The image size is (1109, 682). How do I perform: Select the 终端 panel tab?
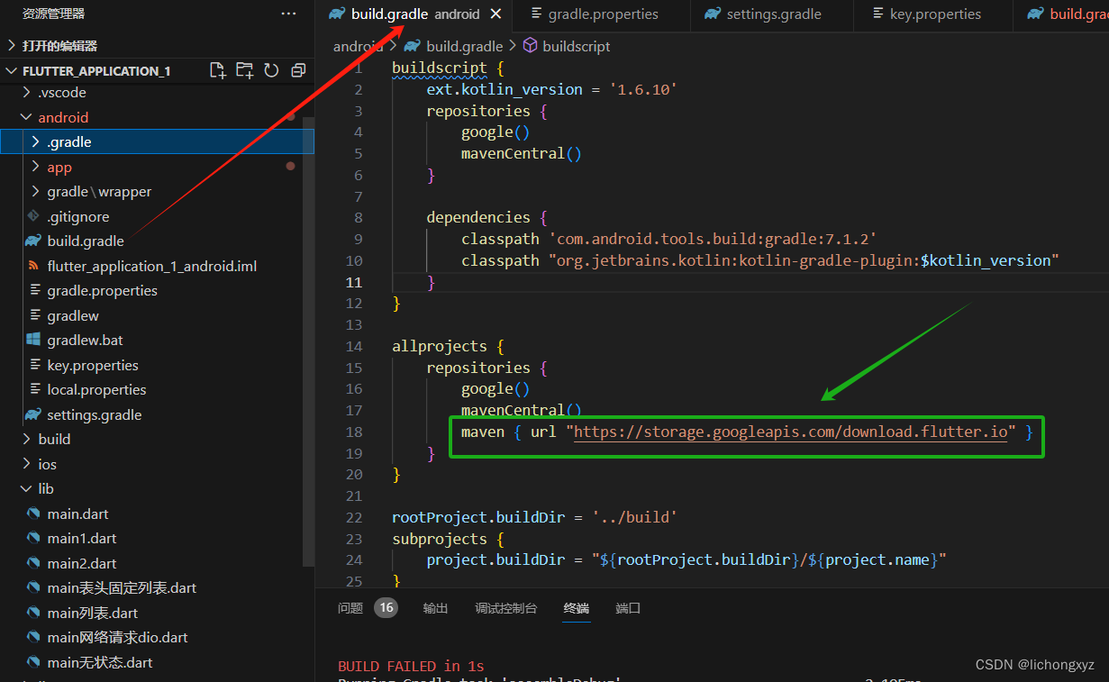coord(577,608)
